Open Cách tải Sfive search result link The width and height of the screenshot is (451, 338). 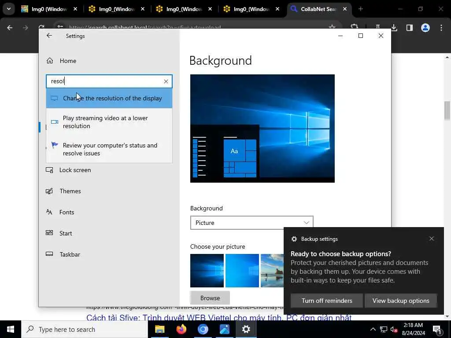pos(219,317)
